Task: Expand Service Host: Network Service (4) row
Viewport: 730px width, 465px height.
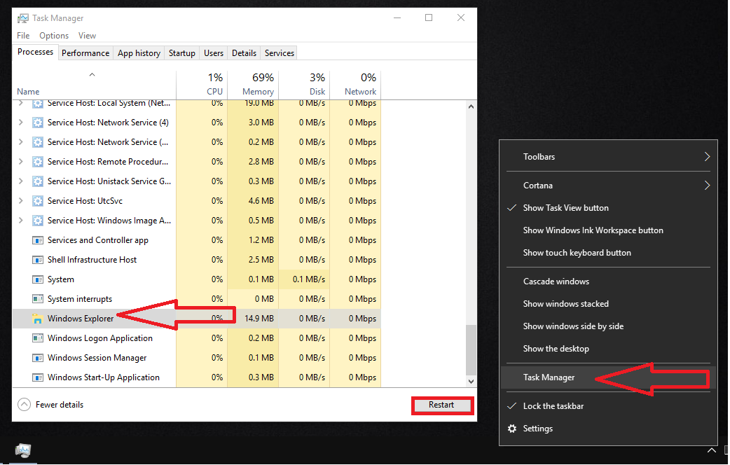Action: [x=20, y=123]
